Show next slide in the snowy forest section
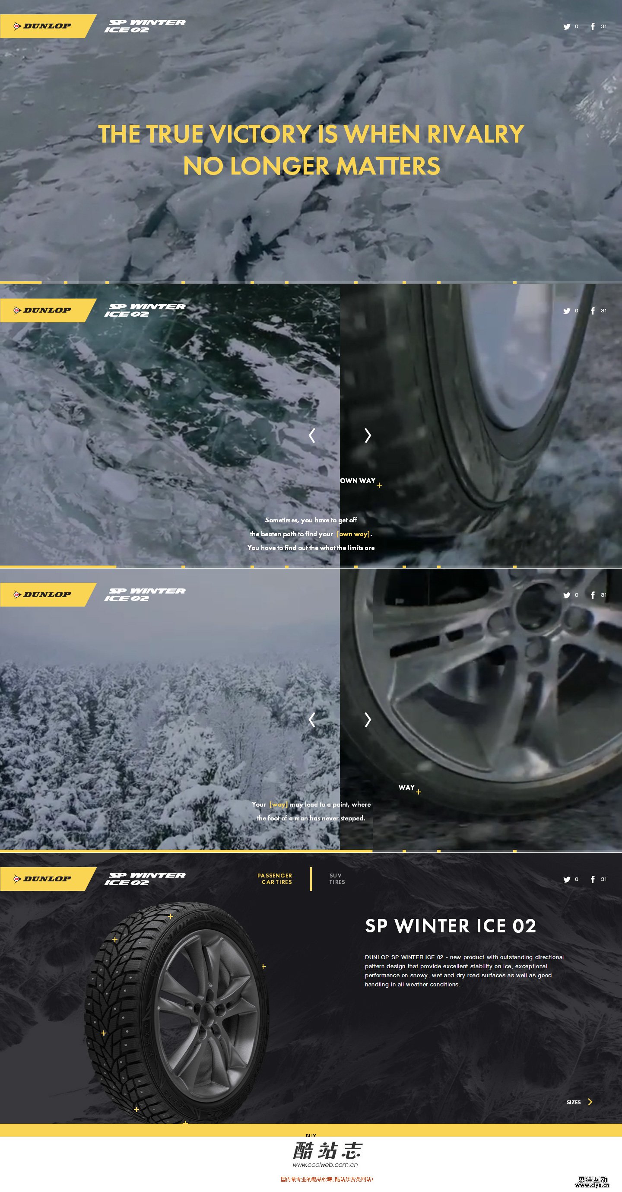The width and height of the screenshot is (622, 1192). (x=368, y=719)
